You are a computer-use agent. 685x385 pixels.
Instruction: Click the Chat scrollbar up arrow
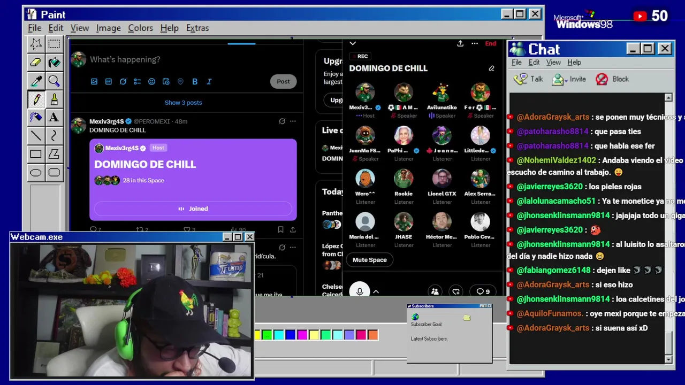pyautogui.click(x=668, y=98)
